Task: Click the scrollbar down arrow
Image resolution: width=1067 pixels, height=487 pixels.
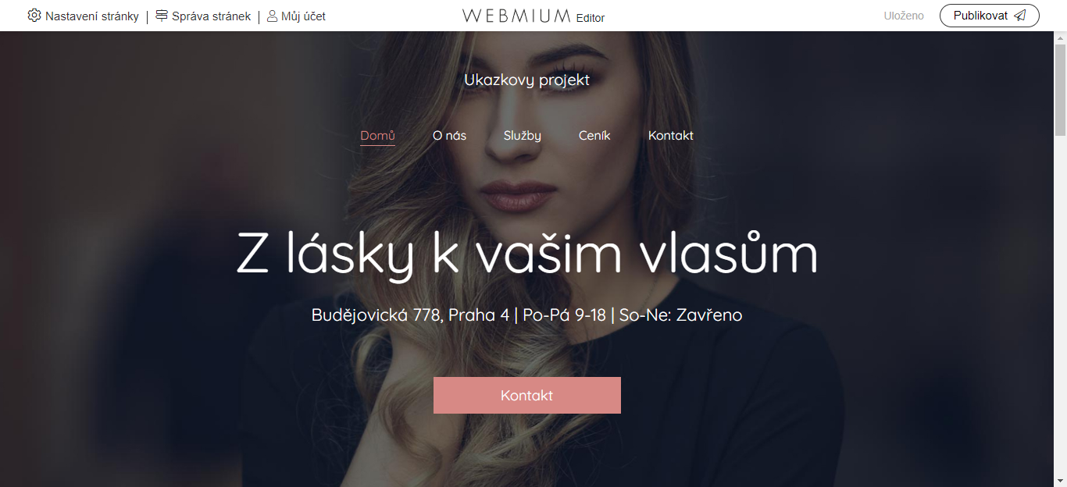Action: click(1060, 480)
